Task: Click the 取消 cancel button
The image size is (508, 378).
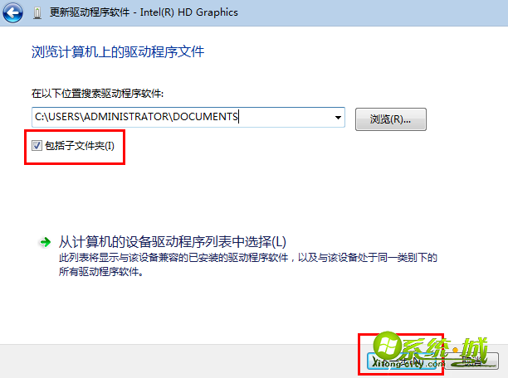Action: point(471,361)
